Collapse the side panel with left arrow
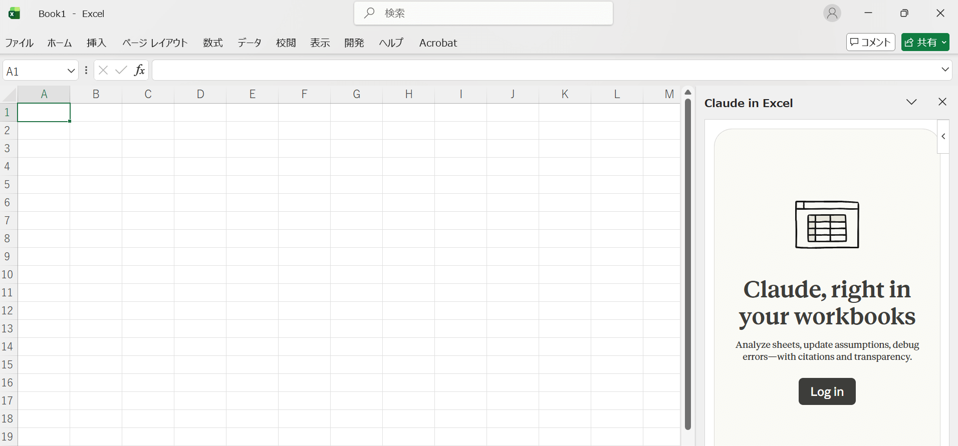Screen dimensions: 958x446 [943, 136]
